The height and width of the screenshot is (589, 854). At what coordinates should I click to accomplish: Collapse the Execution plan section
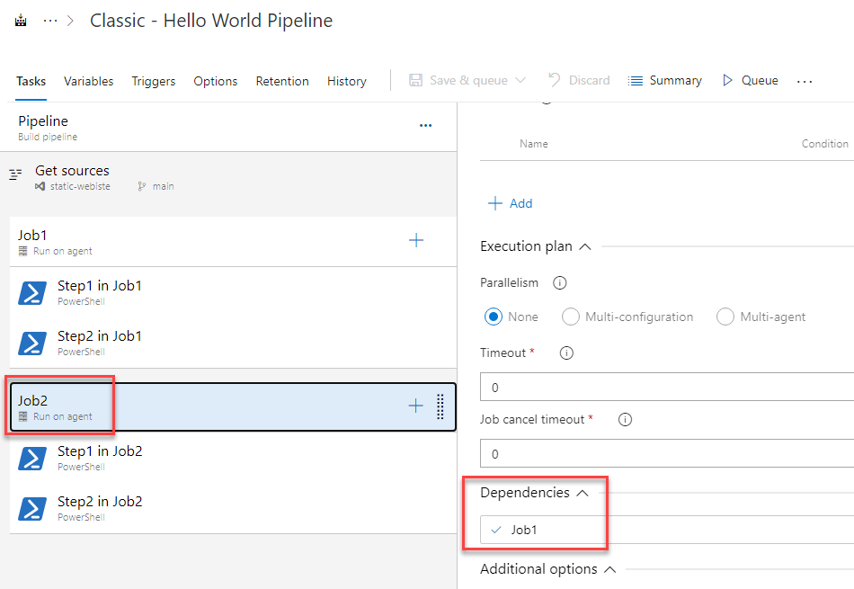pos(583,245)
